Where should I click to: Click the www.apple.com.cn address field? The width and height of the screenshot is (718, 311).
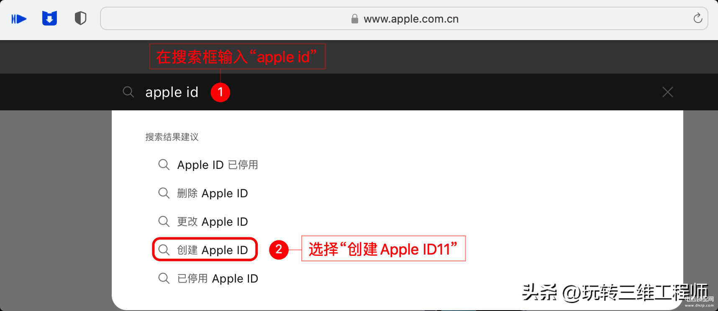click(404, 18)
